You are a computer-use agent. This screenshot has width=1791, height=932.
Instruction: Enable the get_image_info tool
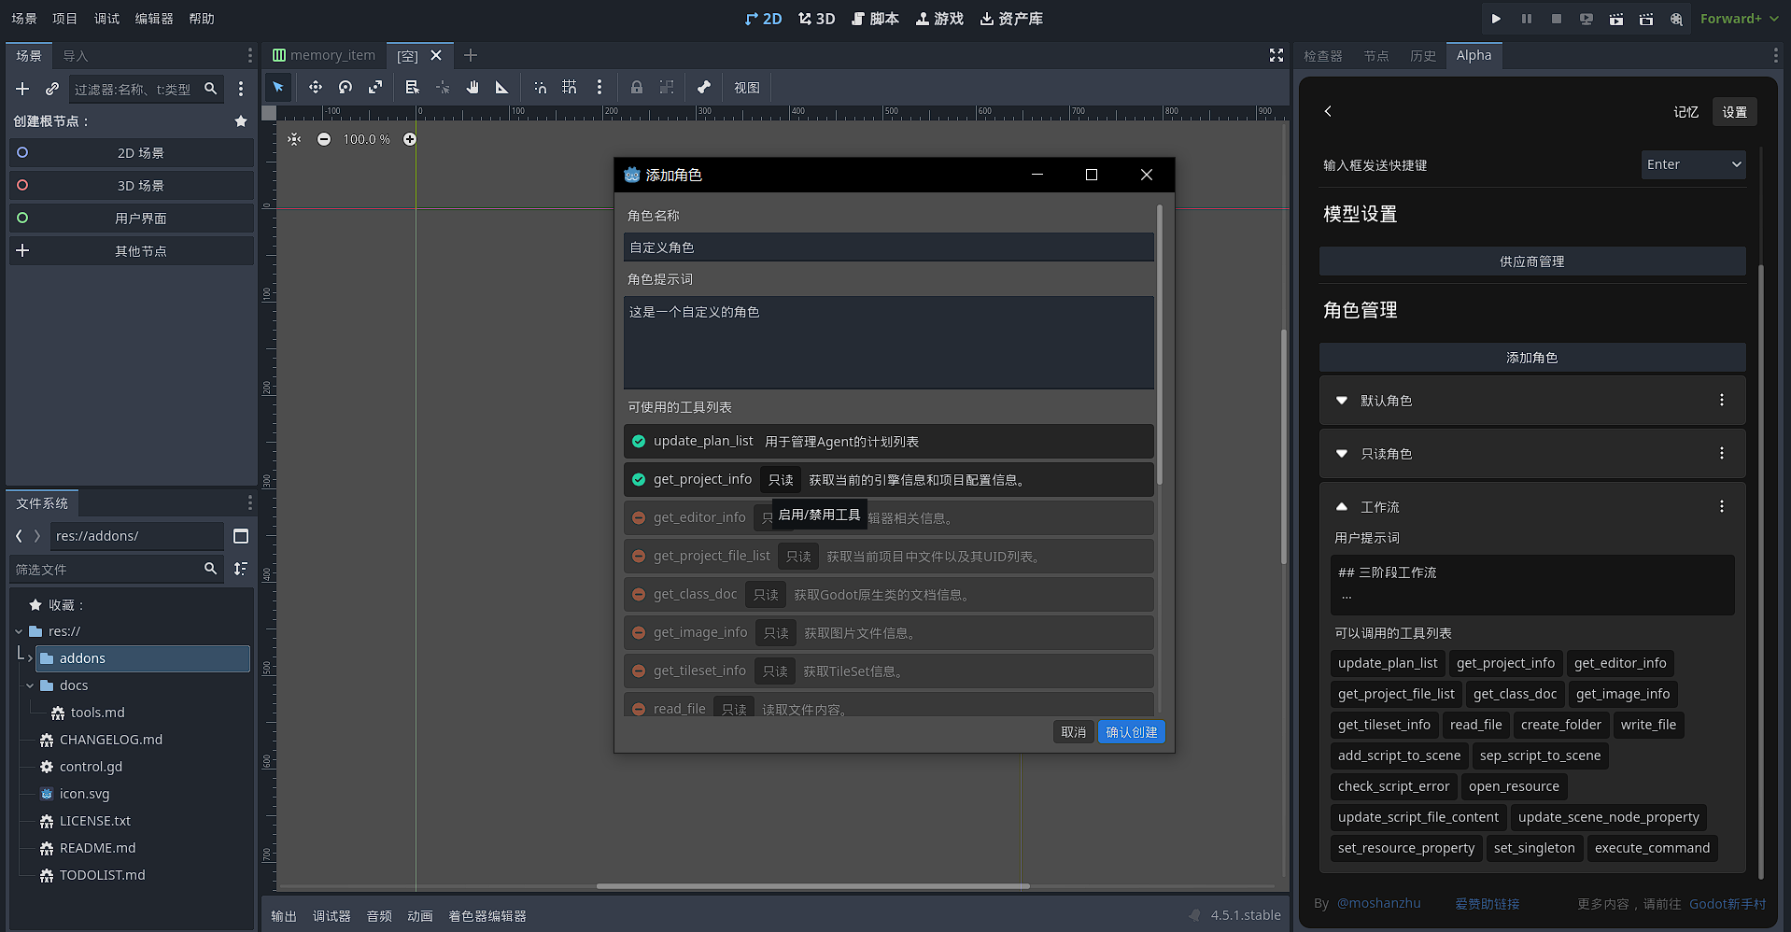pos(639,633)
